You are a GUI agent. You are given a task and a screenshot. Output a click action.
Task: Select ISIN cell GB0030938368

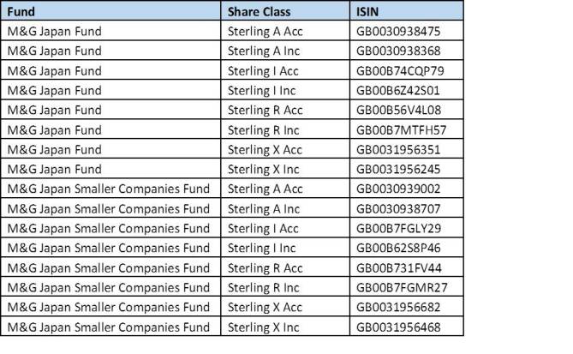(406, 51)
